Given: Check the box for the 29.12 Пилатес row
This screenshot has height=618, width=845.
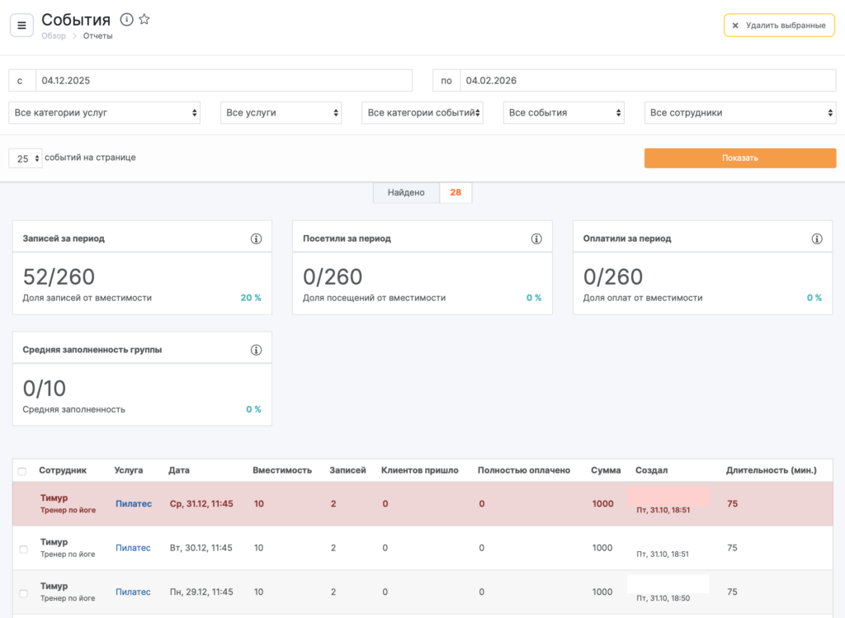Looking at the screenshot, I should tap(23, 592).
